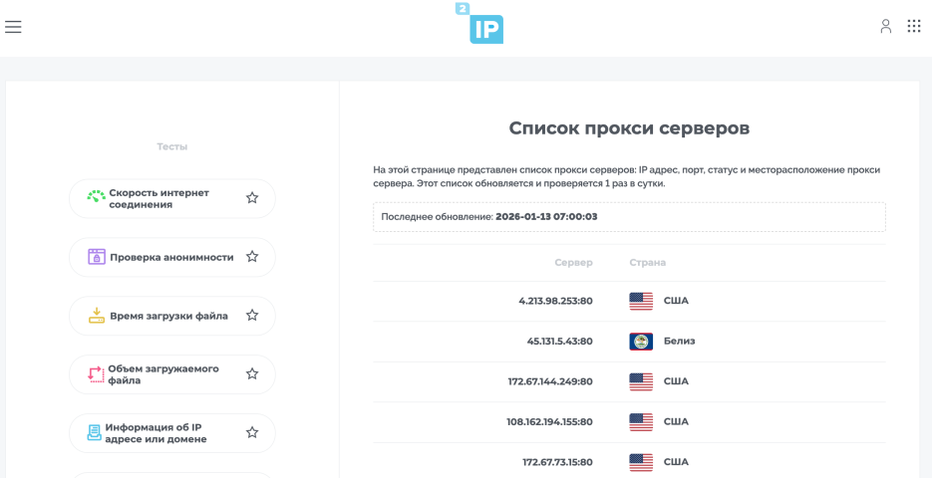This screenshot has width=932, height=478.
Task: Click the IP information icon
Action: click(94, 433)
